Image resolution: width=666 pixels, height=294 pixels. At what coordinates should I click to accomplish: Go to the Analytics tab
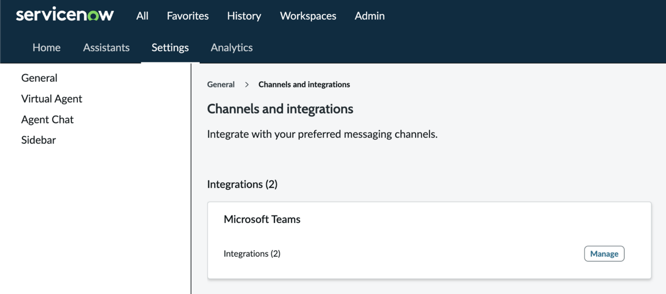pos(232,47)
